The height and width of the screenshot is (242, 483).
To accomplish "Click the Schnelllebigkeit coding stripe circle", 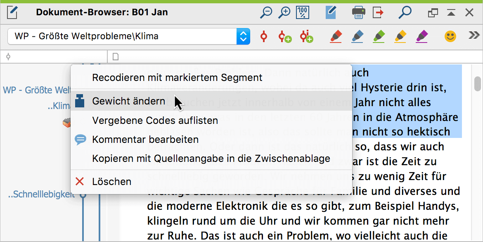I will coord(83,195).
